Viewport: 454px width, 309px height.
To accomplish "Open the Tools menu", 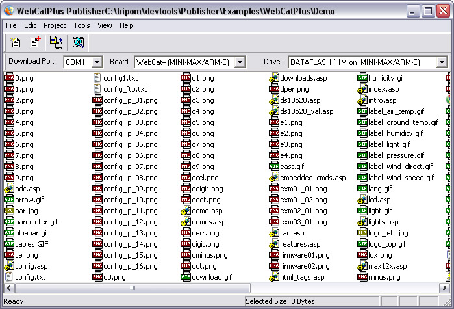I will 82,25.
